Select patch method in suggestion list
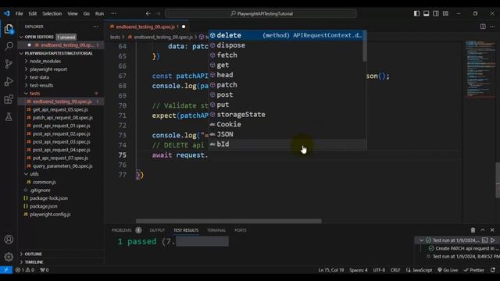Viewport: 500px width, 281px height. [x=286, y=85]
